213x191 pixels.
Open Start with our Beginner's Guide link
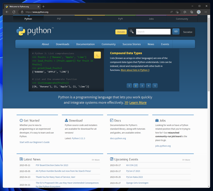[35, 142]
